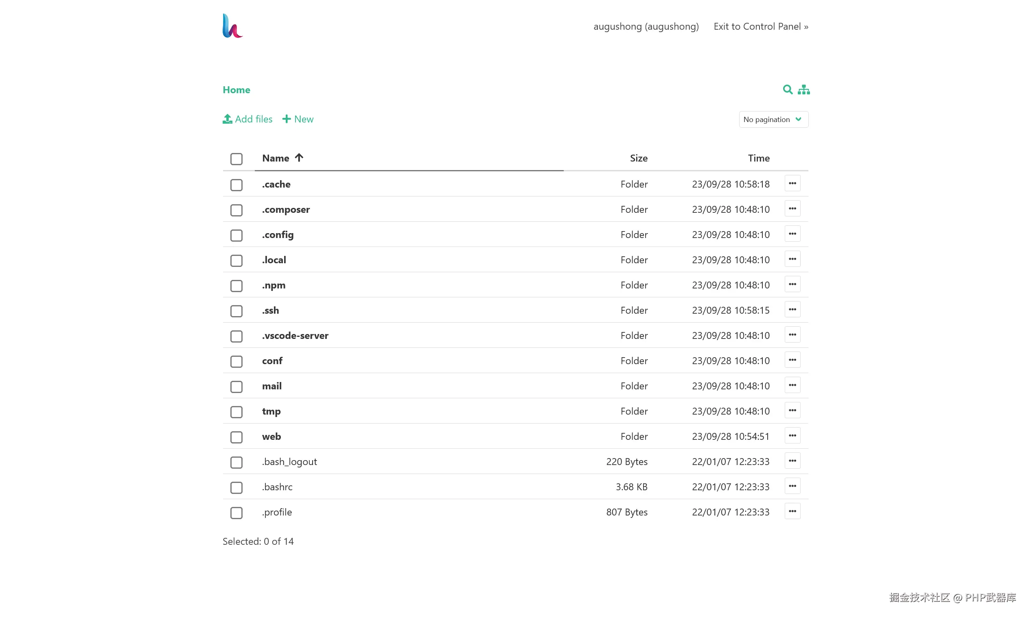The height and width of the screenshot is (618, 1031).
Task: Sort the list by the Size column
Action: 638,158
